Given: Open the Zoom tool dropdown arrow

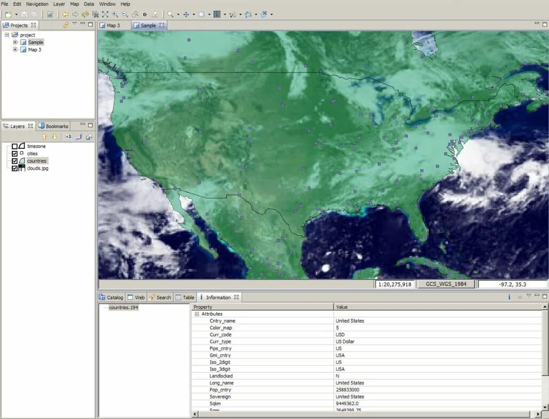Looking at the screenshot, I should click(178, 15).
